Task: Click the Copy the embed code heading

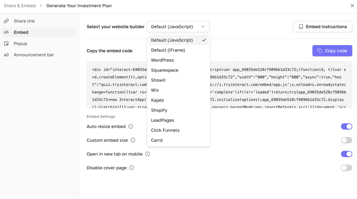Action: tap(109, 51)
